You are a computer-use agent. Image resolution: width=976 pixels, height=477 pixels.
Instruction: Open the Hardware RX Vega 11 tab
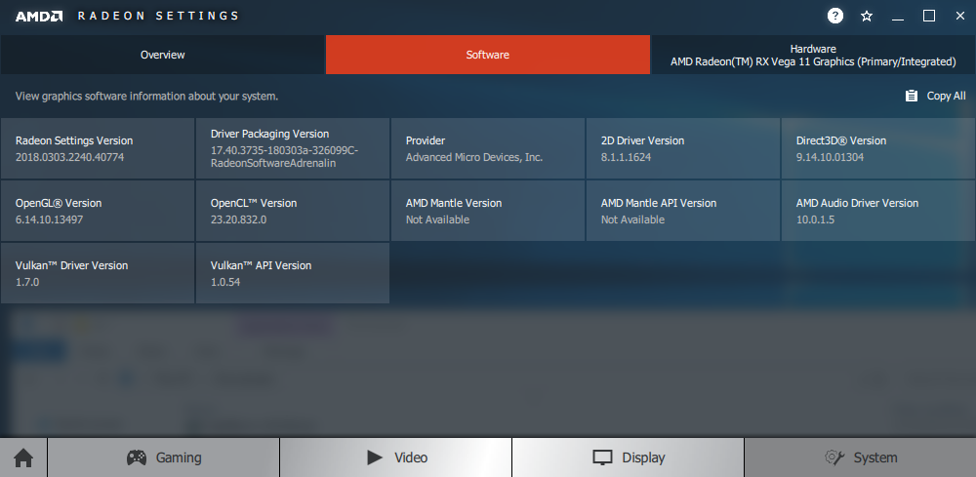tap(813, 55)
